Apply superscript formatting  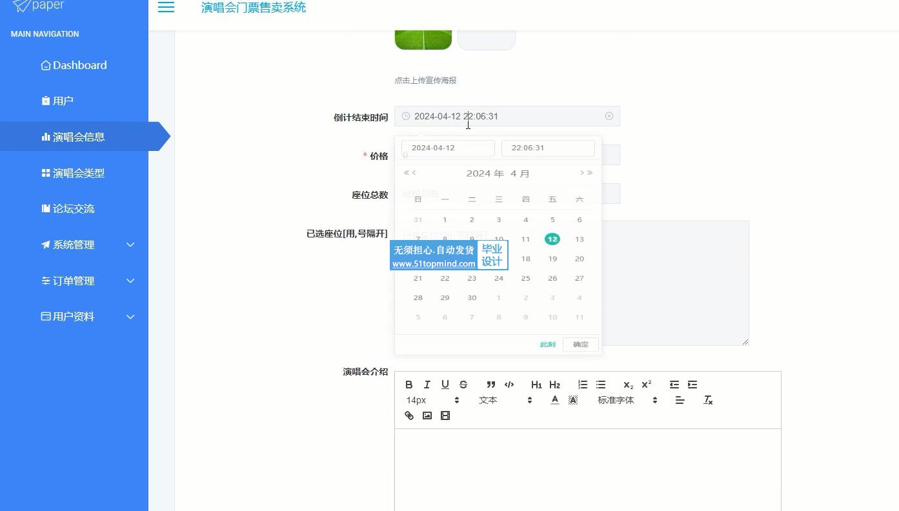pos(646,385)
